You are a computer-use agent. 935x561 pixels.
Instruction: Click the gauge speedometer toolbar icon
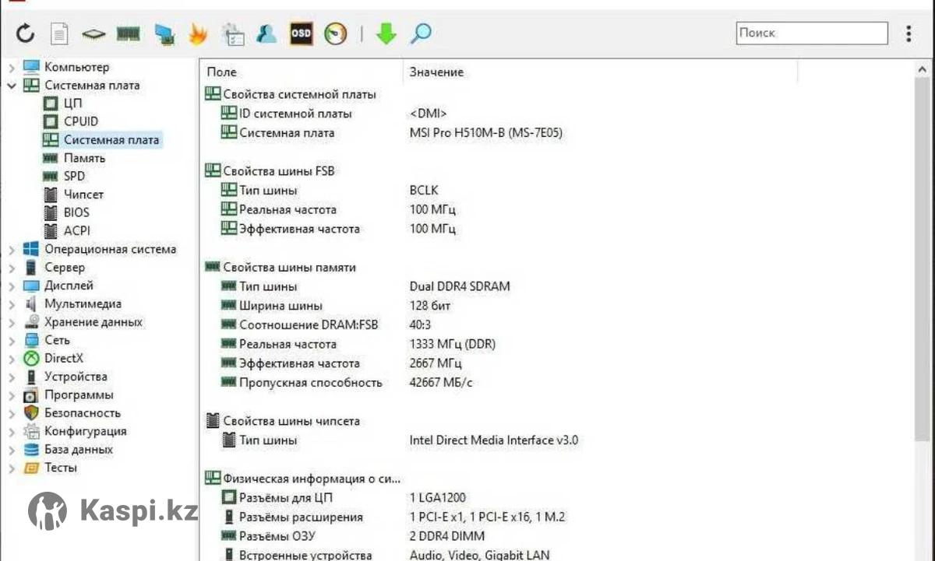336,33
